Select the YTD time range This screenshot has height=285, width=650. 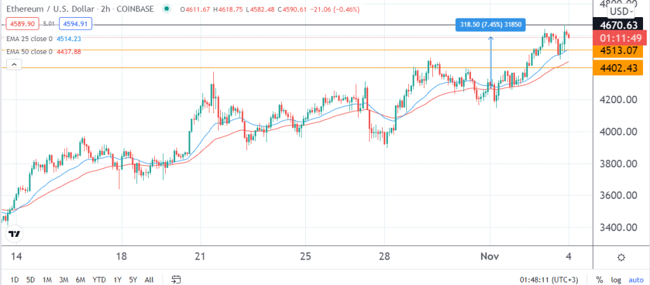[98, 280]
